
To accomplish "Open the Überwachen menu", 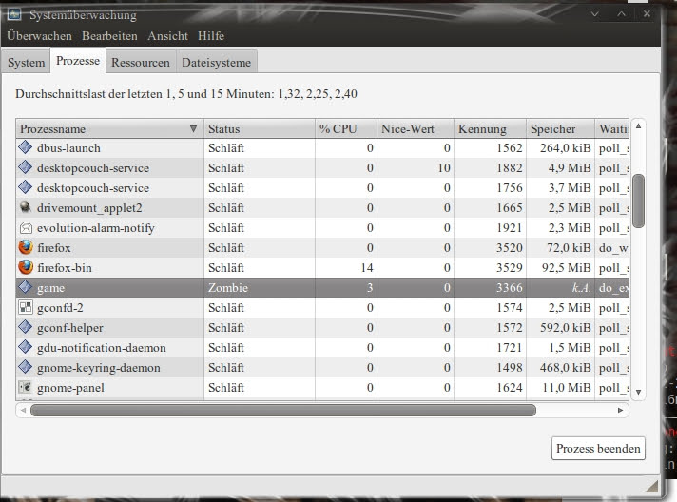I will (x=39, y=35).
